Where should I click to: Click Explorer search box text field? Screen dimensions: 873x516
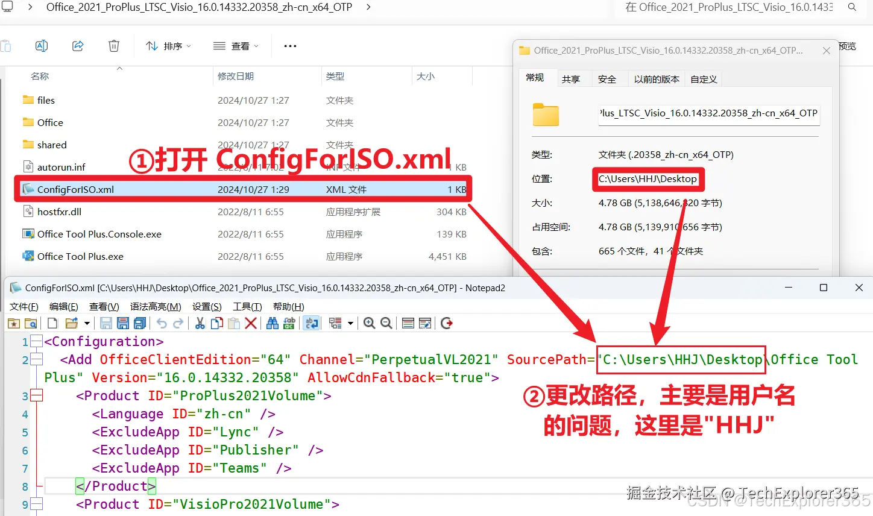pyautogui.click(x=728, y=7)
